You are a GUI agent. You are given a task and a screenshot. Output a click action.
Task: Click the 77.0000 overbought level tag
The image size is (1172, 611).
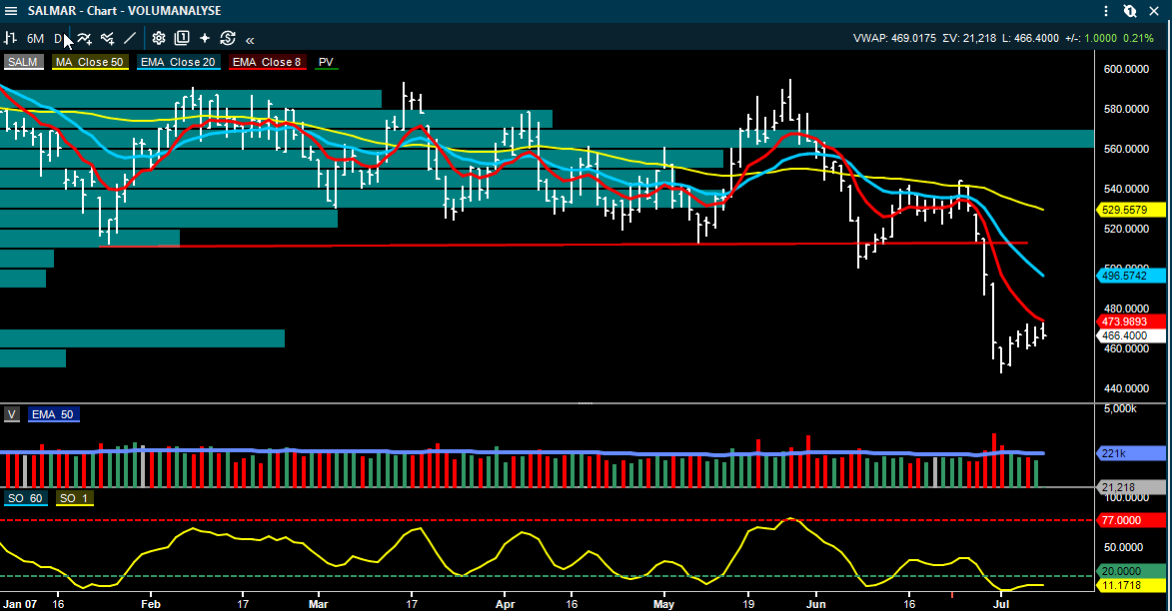point(1130,520)
